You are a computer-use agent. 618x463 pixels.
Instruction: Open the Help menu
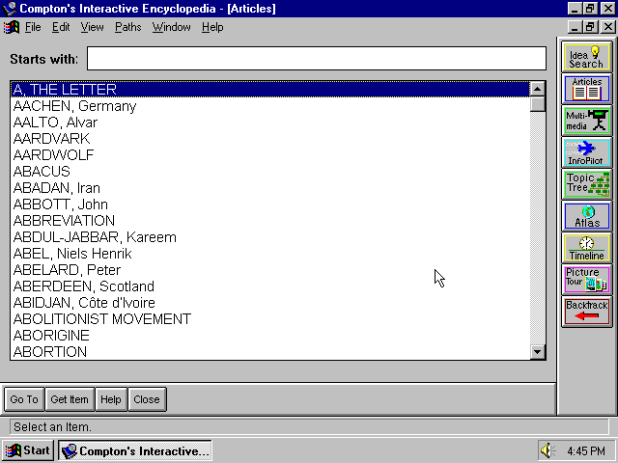click(x=212, y=27)
